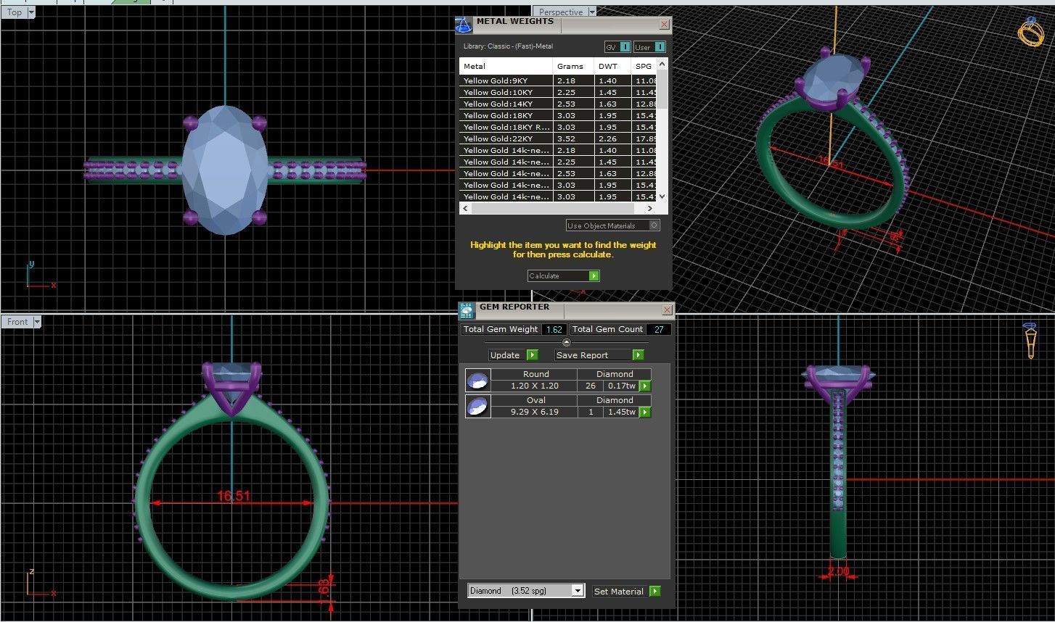The width and height of the screenshot is (1055, 622).
Task: Open the Top viewport dropdown arrow
Action: pyautogui.click(x=30, y=12)
